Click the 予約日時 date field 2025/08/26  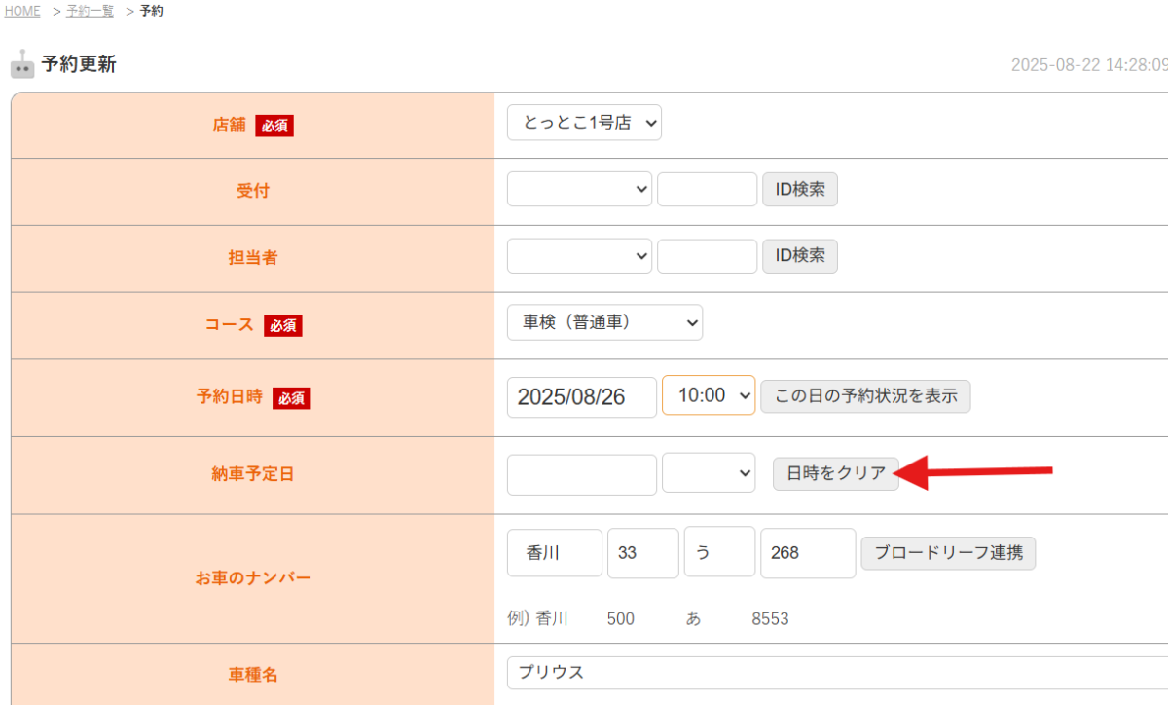coord(581,396)
